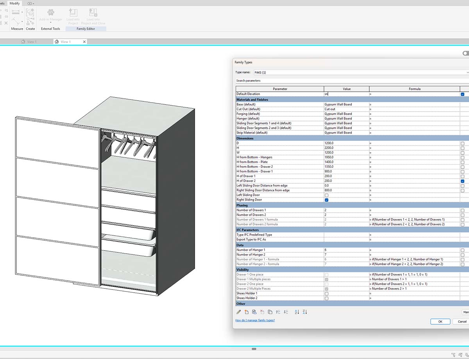Uncheck the Right Sliding Door checkbox
The width and height of the screenshot is (469, 359).
(x=327, y=200)
